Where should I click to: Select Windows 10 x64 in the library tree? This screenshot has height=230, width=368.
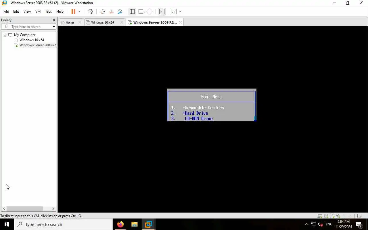tap(32, 40)
